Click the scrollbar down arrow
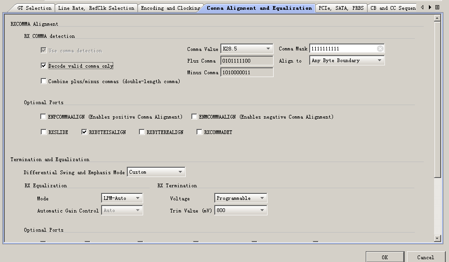The image size is (449, 262). coord(437,238)
